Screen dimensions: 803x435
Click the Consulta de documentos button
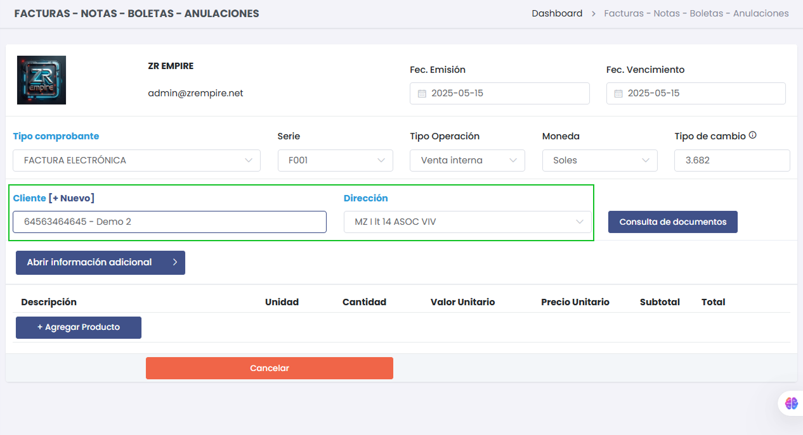(672, 222)
